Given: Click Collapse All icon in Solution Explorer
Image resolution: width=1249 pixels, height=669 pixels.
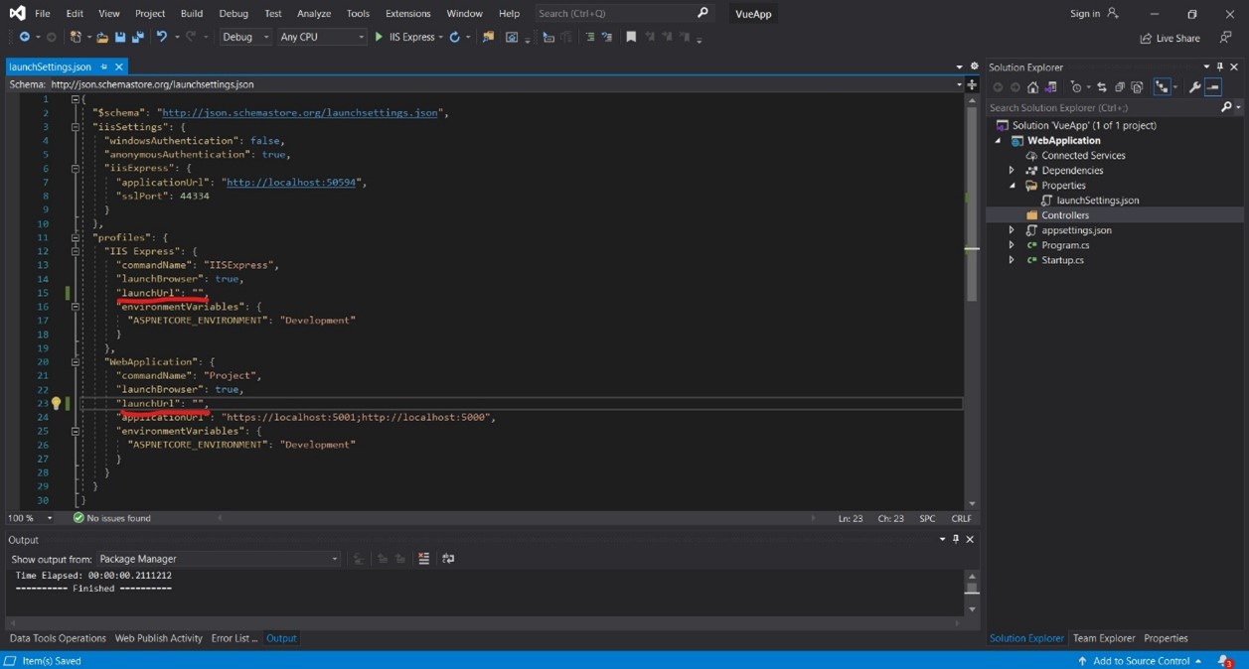Looking at the screenshot, I should (1120, 87).
